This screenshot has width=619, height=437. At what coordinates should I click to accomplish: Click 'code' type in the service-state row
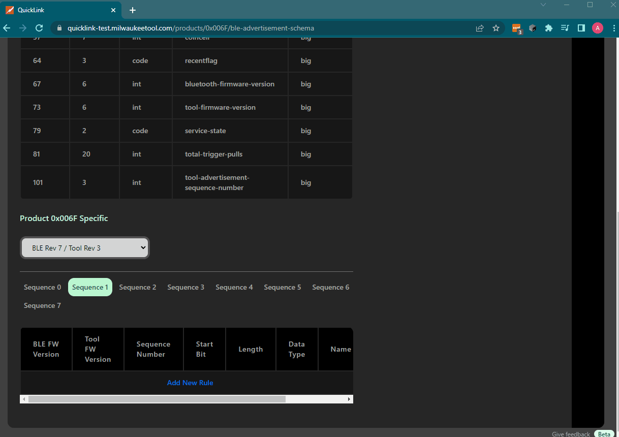click(x=140, y=131)
